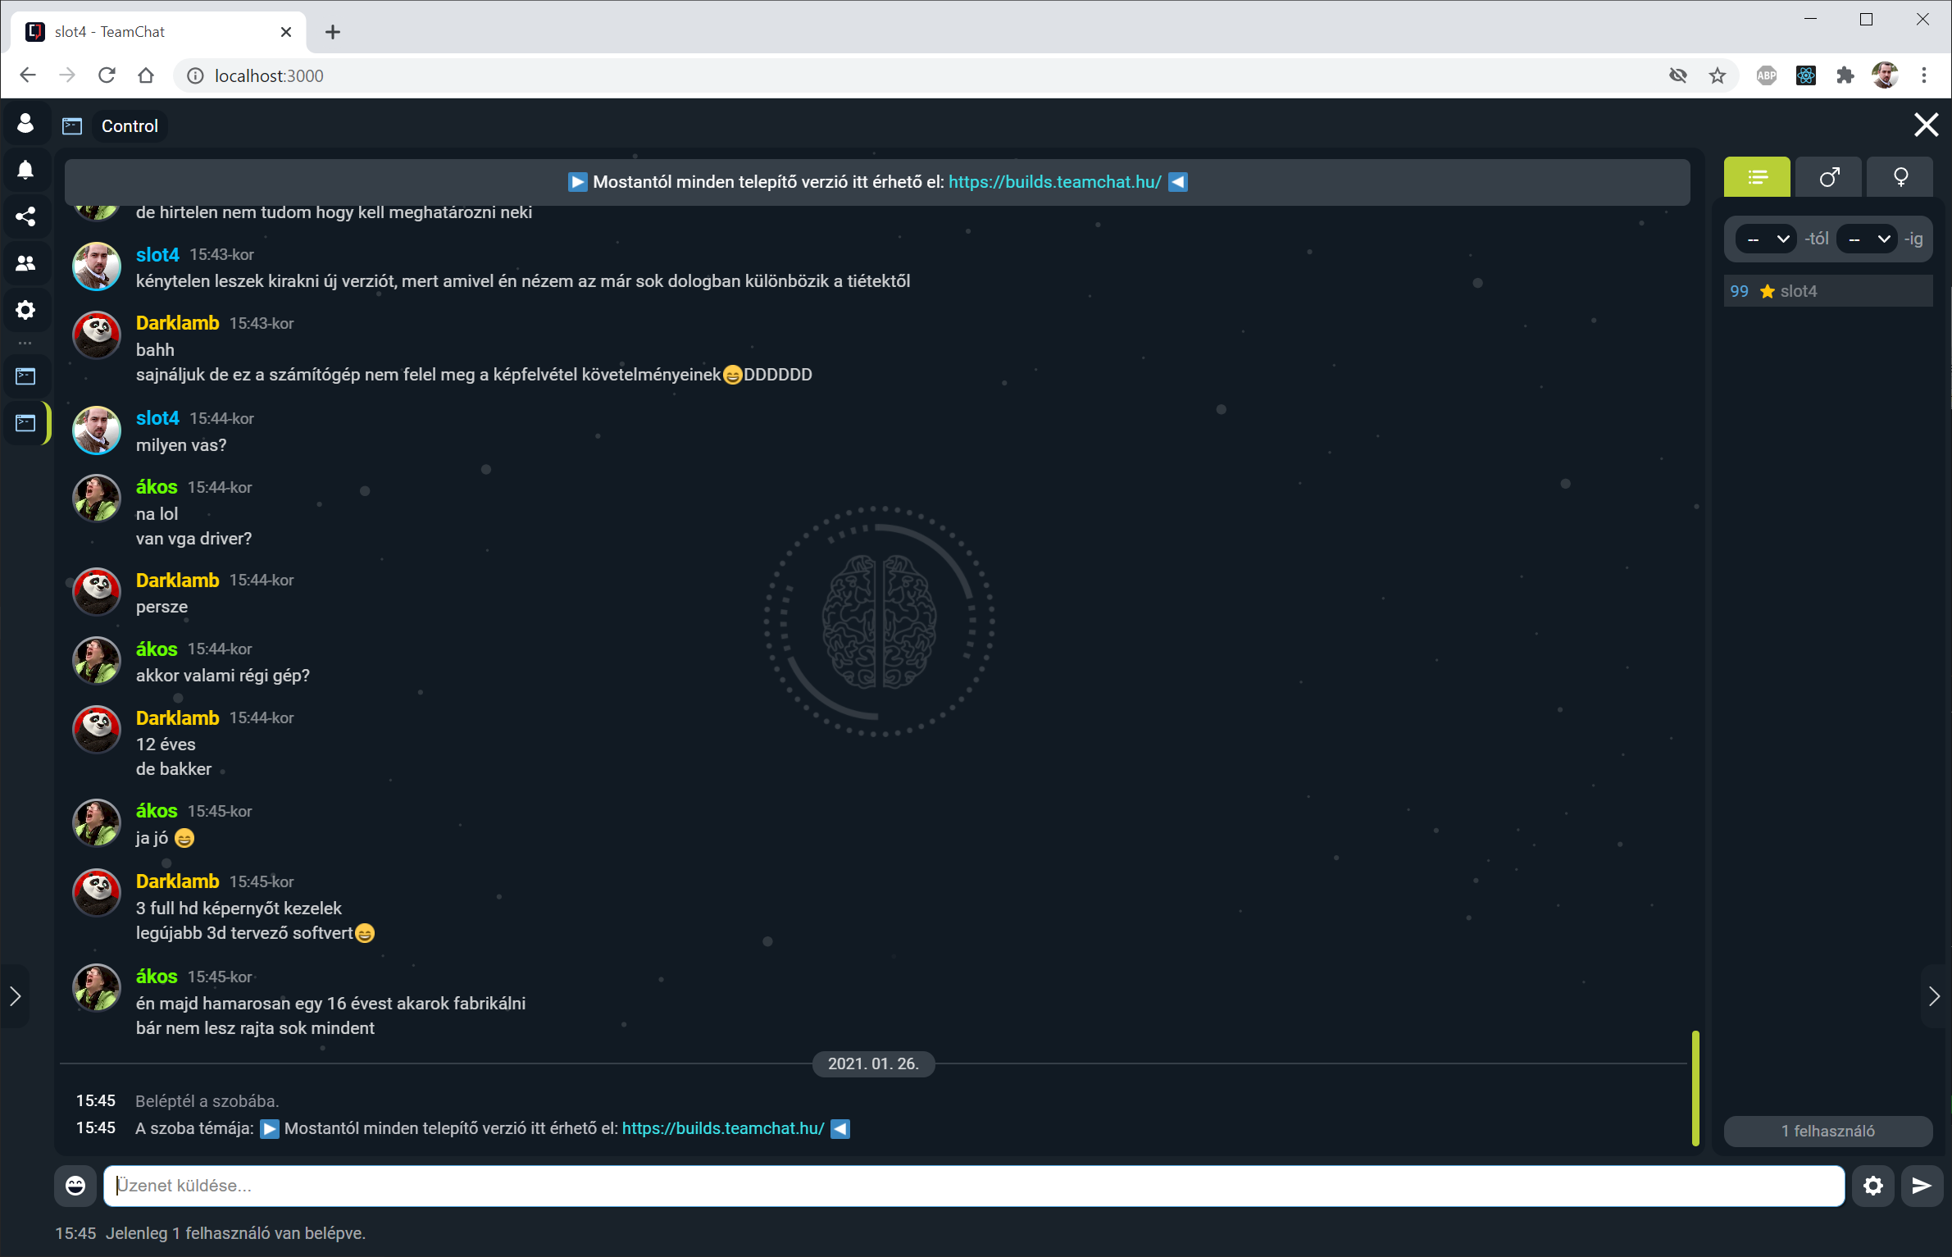Select the full user list view toggle

(1757, 177)
